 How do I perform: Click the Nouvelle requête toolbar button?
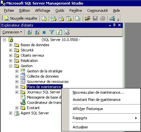[x=21, y=18]
